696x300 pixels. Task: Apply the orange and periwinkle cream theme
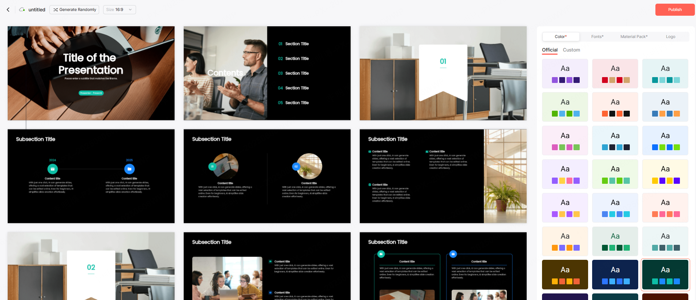pyautogui.click(x=565, y=241)
